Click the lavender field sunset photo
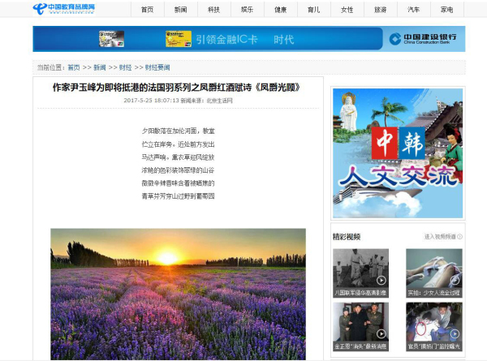487x361 pixels. pyautogui.click(x=178, y=294)
